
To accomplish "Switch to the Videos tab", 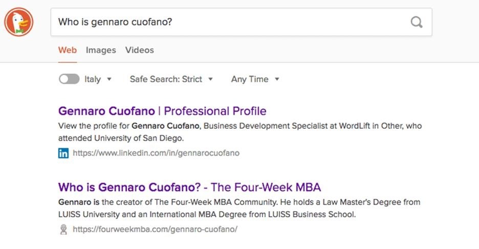I will click(139, 50).
